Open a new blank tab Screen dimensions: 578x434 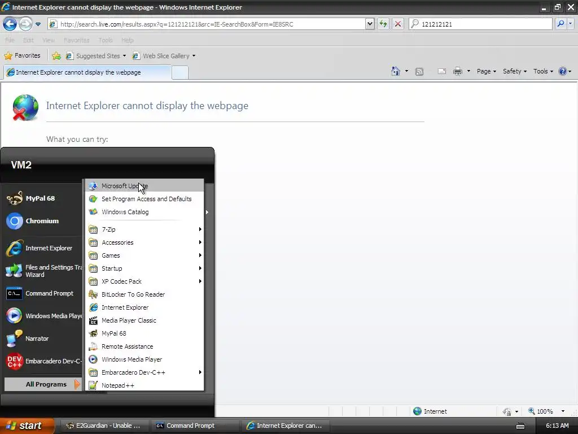point(180,72)
